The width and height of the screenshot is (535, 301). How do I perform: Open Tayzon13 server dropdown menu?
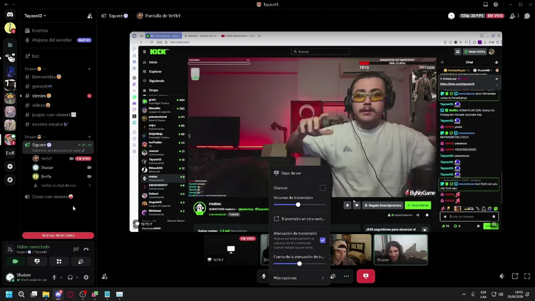pyautogui.click(x=36, y=16)
